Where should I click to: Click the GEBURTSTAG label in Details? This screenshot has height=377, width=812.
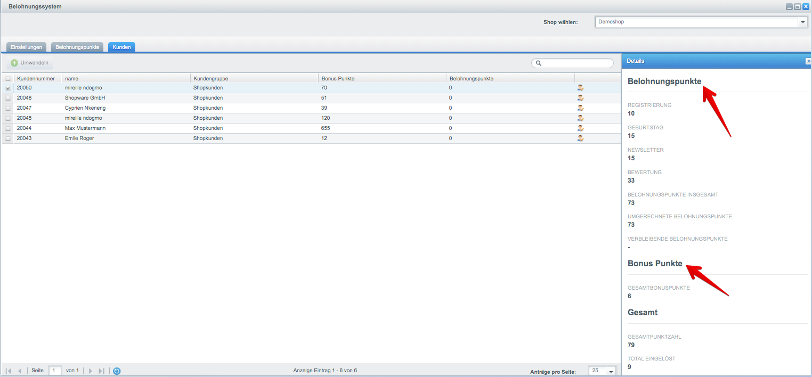(645, 128)
